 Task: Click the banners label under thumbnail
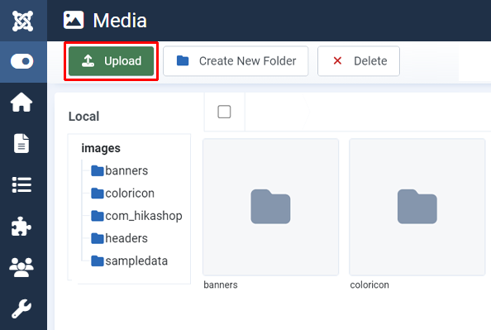(x=221, y=285)
